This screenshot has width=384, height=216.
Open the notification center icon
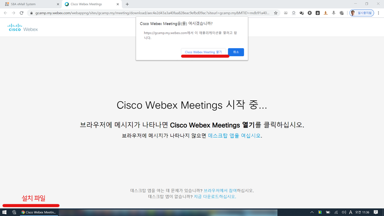click(376, 212)
